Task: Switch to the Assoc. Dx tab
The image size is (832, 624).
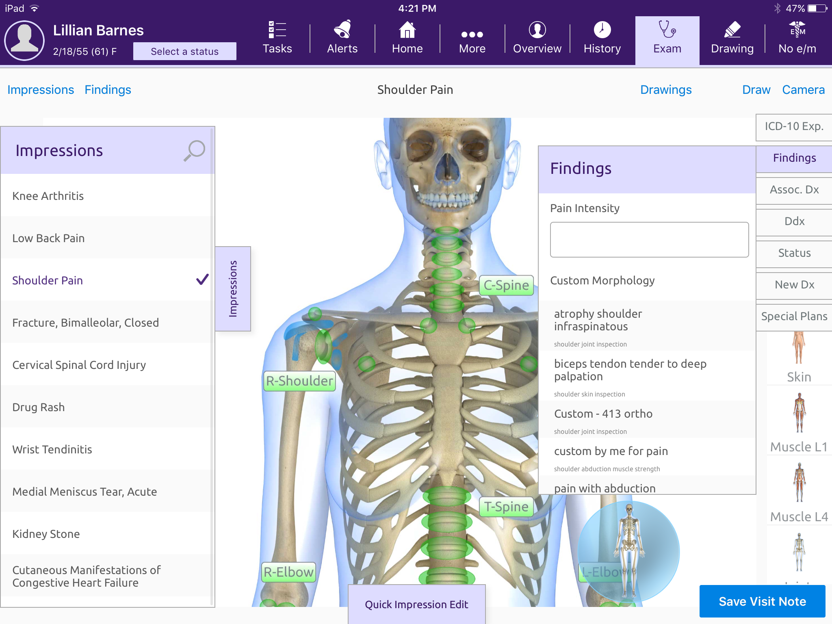Action: point(794,190)
